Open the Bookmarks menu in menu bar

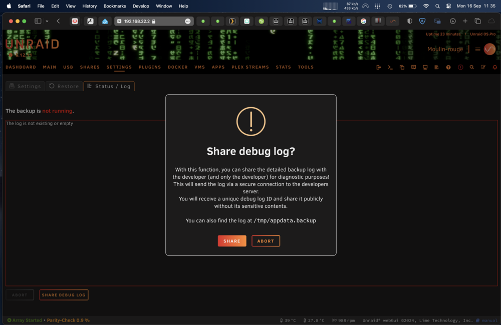pos(115,6)
